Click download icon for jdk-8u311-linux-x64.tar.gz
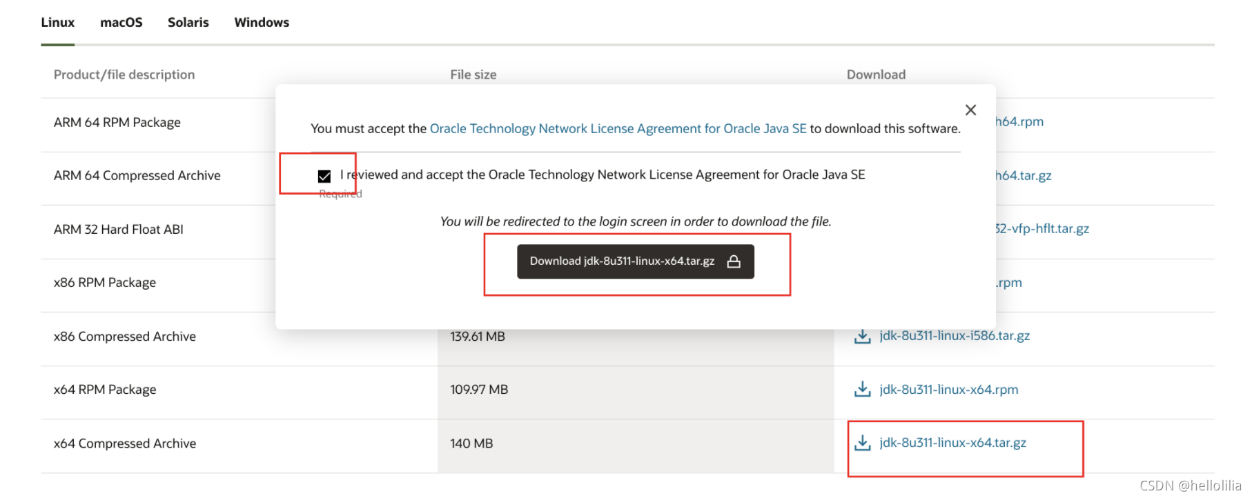This screenshot has height=498, width=1252. (862, 443)
